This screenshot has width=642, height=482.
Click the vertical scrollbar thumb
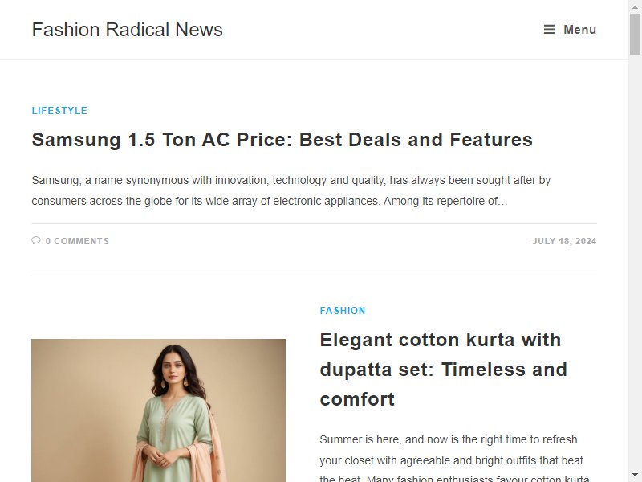pos(635,34)
